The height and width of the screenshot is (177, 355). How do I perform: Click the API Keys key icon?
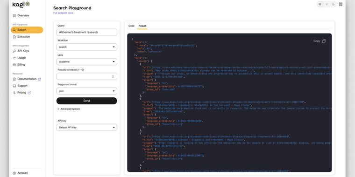(x=14, y=51)
